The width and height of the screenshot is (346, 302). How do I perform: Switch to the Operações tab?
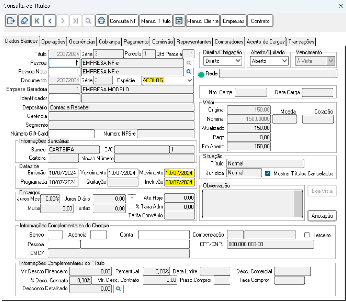tap(53, 42)
